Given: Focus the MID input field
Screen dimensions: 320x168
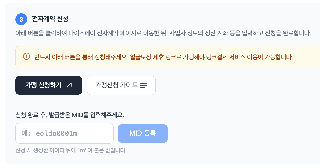Looking at the screenshot, I should [64, 133].
